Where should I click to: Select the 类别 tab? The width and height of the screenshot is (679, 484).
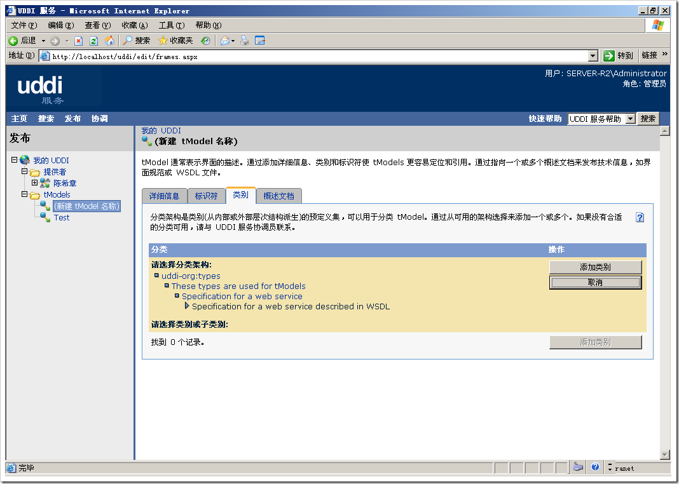pyautogui.click(x=241, y=195)
